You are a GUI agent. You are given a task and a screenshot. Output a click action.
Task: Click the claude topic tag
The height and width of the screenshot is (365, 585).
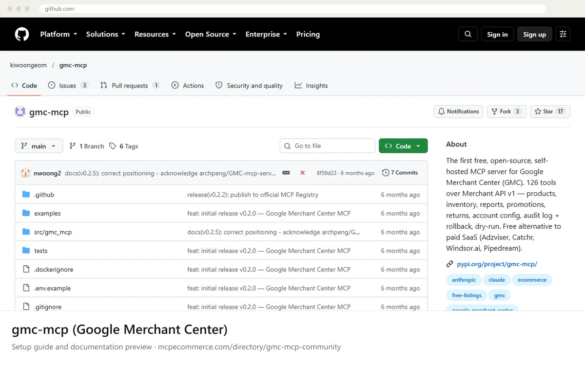pyautogui.click(x=497, y=280)
